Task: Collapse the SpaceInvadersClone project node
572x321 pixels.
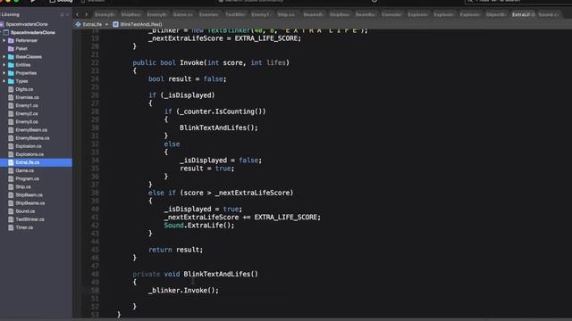Action: pos(2,32)
